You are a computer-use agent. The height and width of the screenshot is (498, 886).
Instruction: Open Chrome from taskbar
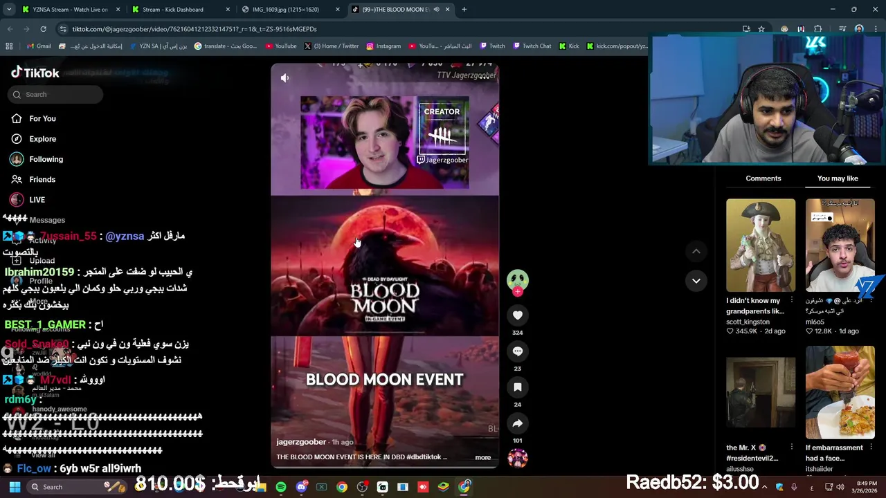tap(342, 487)
